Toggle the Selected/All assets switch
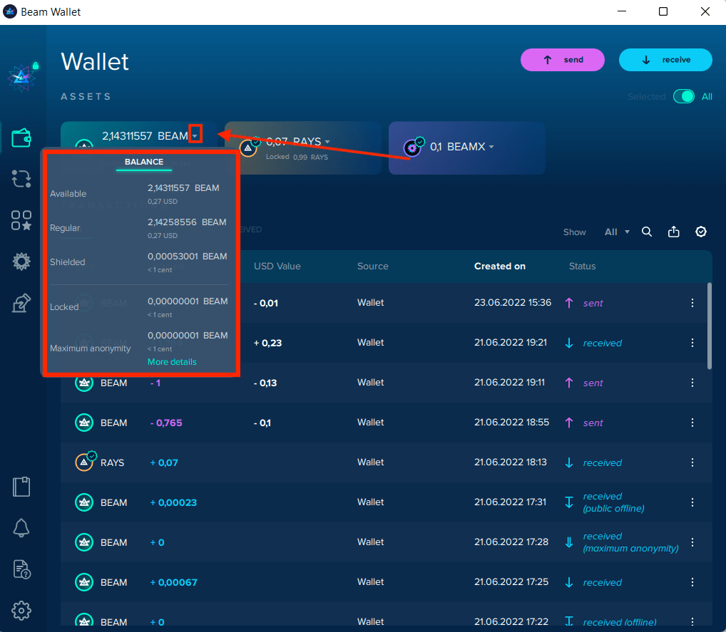The width and height of the screenshot is (726, 632). pos(683,97)
